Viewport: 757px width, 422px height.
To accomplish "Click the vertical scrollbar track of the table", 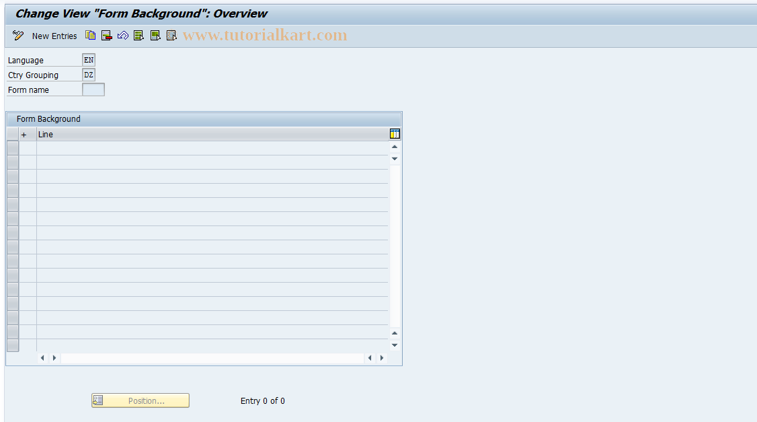I will 395,246.
